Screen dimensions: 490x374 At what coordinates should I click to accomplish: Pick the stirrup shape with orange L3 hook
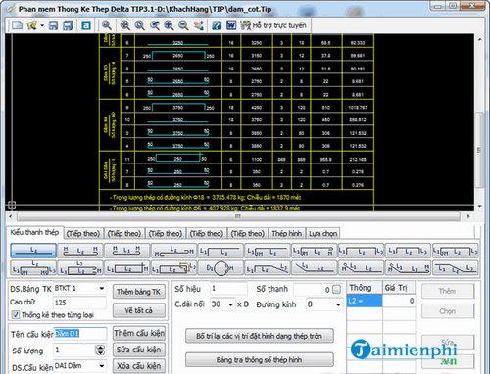[174, 268]
